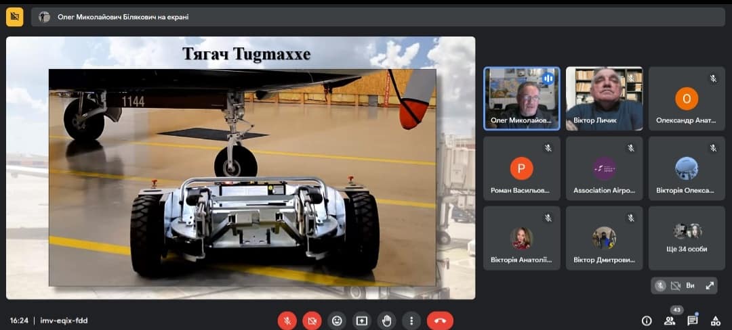Screen dimensions: 732x330
Task: Expand your self-view tile with the arrows icon
Action: (x=710, y=285)
